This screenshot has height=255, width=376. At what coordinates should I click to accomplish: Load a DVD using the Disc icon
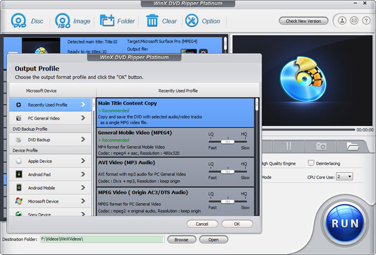(x=19, y=20)
